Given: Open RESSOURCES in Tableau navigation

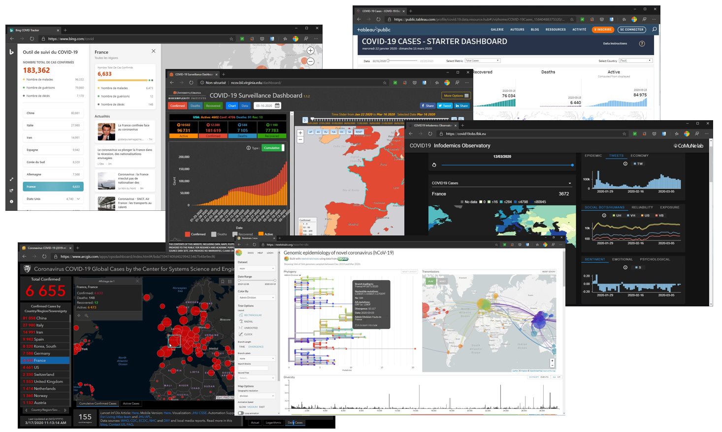Looking at the screenshot, I should point(556,30).
